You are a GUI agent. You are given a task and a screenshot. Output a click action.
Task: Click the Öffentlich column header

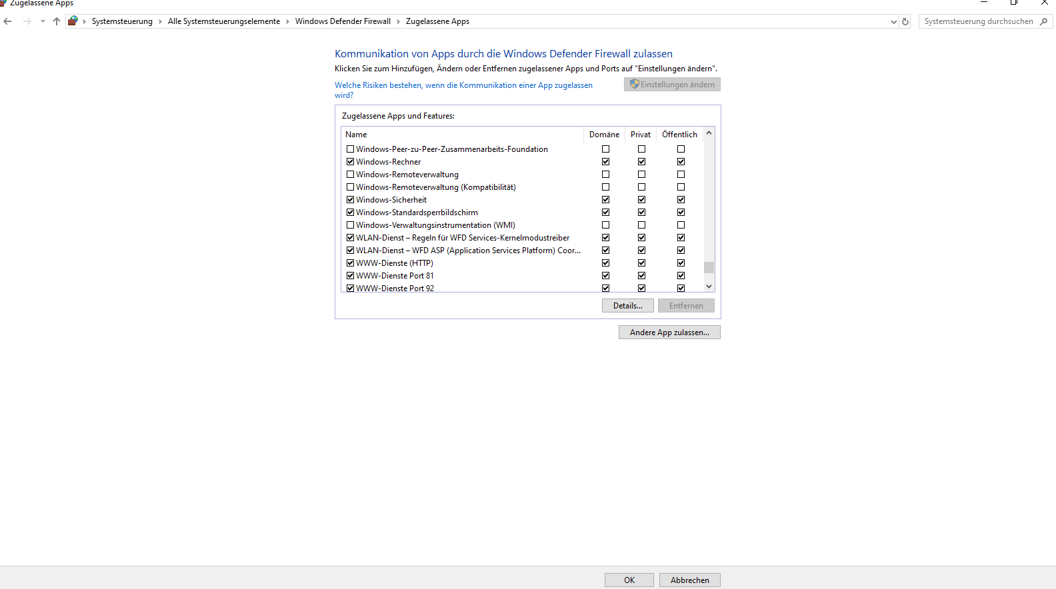click(679, 135)
